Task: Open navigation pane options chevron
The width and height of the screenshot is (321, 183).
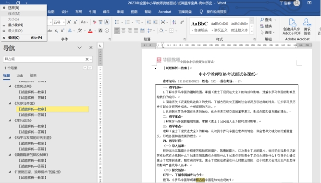Action: (x=80, y=47)
